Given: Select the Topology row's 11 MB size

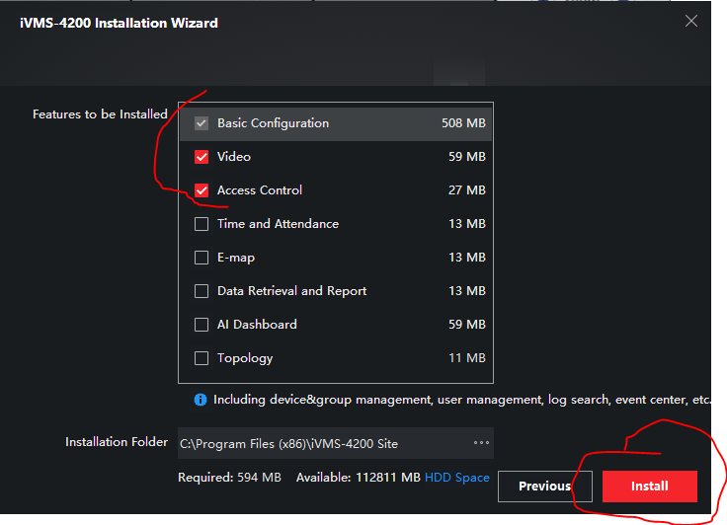Looking at the screenshot, I should click(x=466, y=358).
